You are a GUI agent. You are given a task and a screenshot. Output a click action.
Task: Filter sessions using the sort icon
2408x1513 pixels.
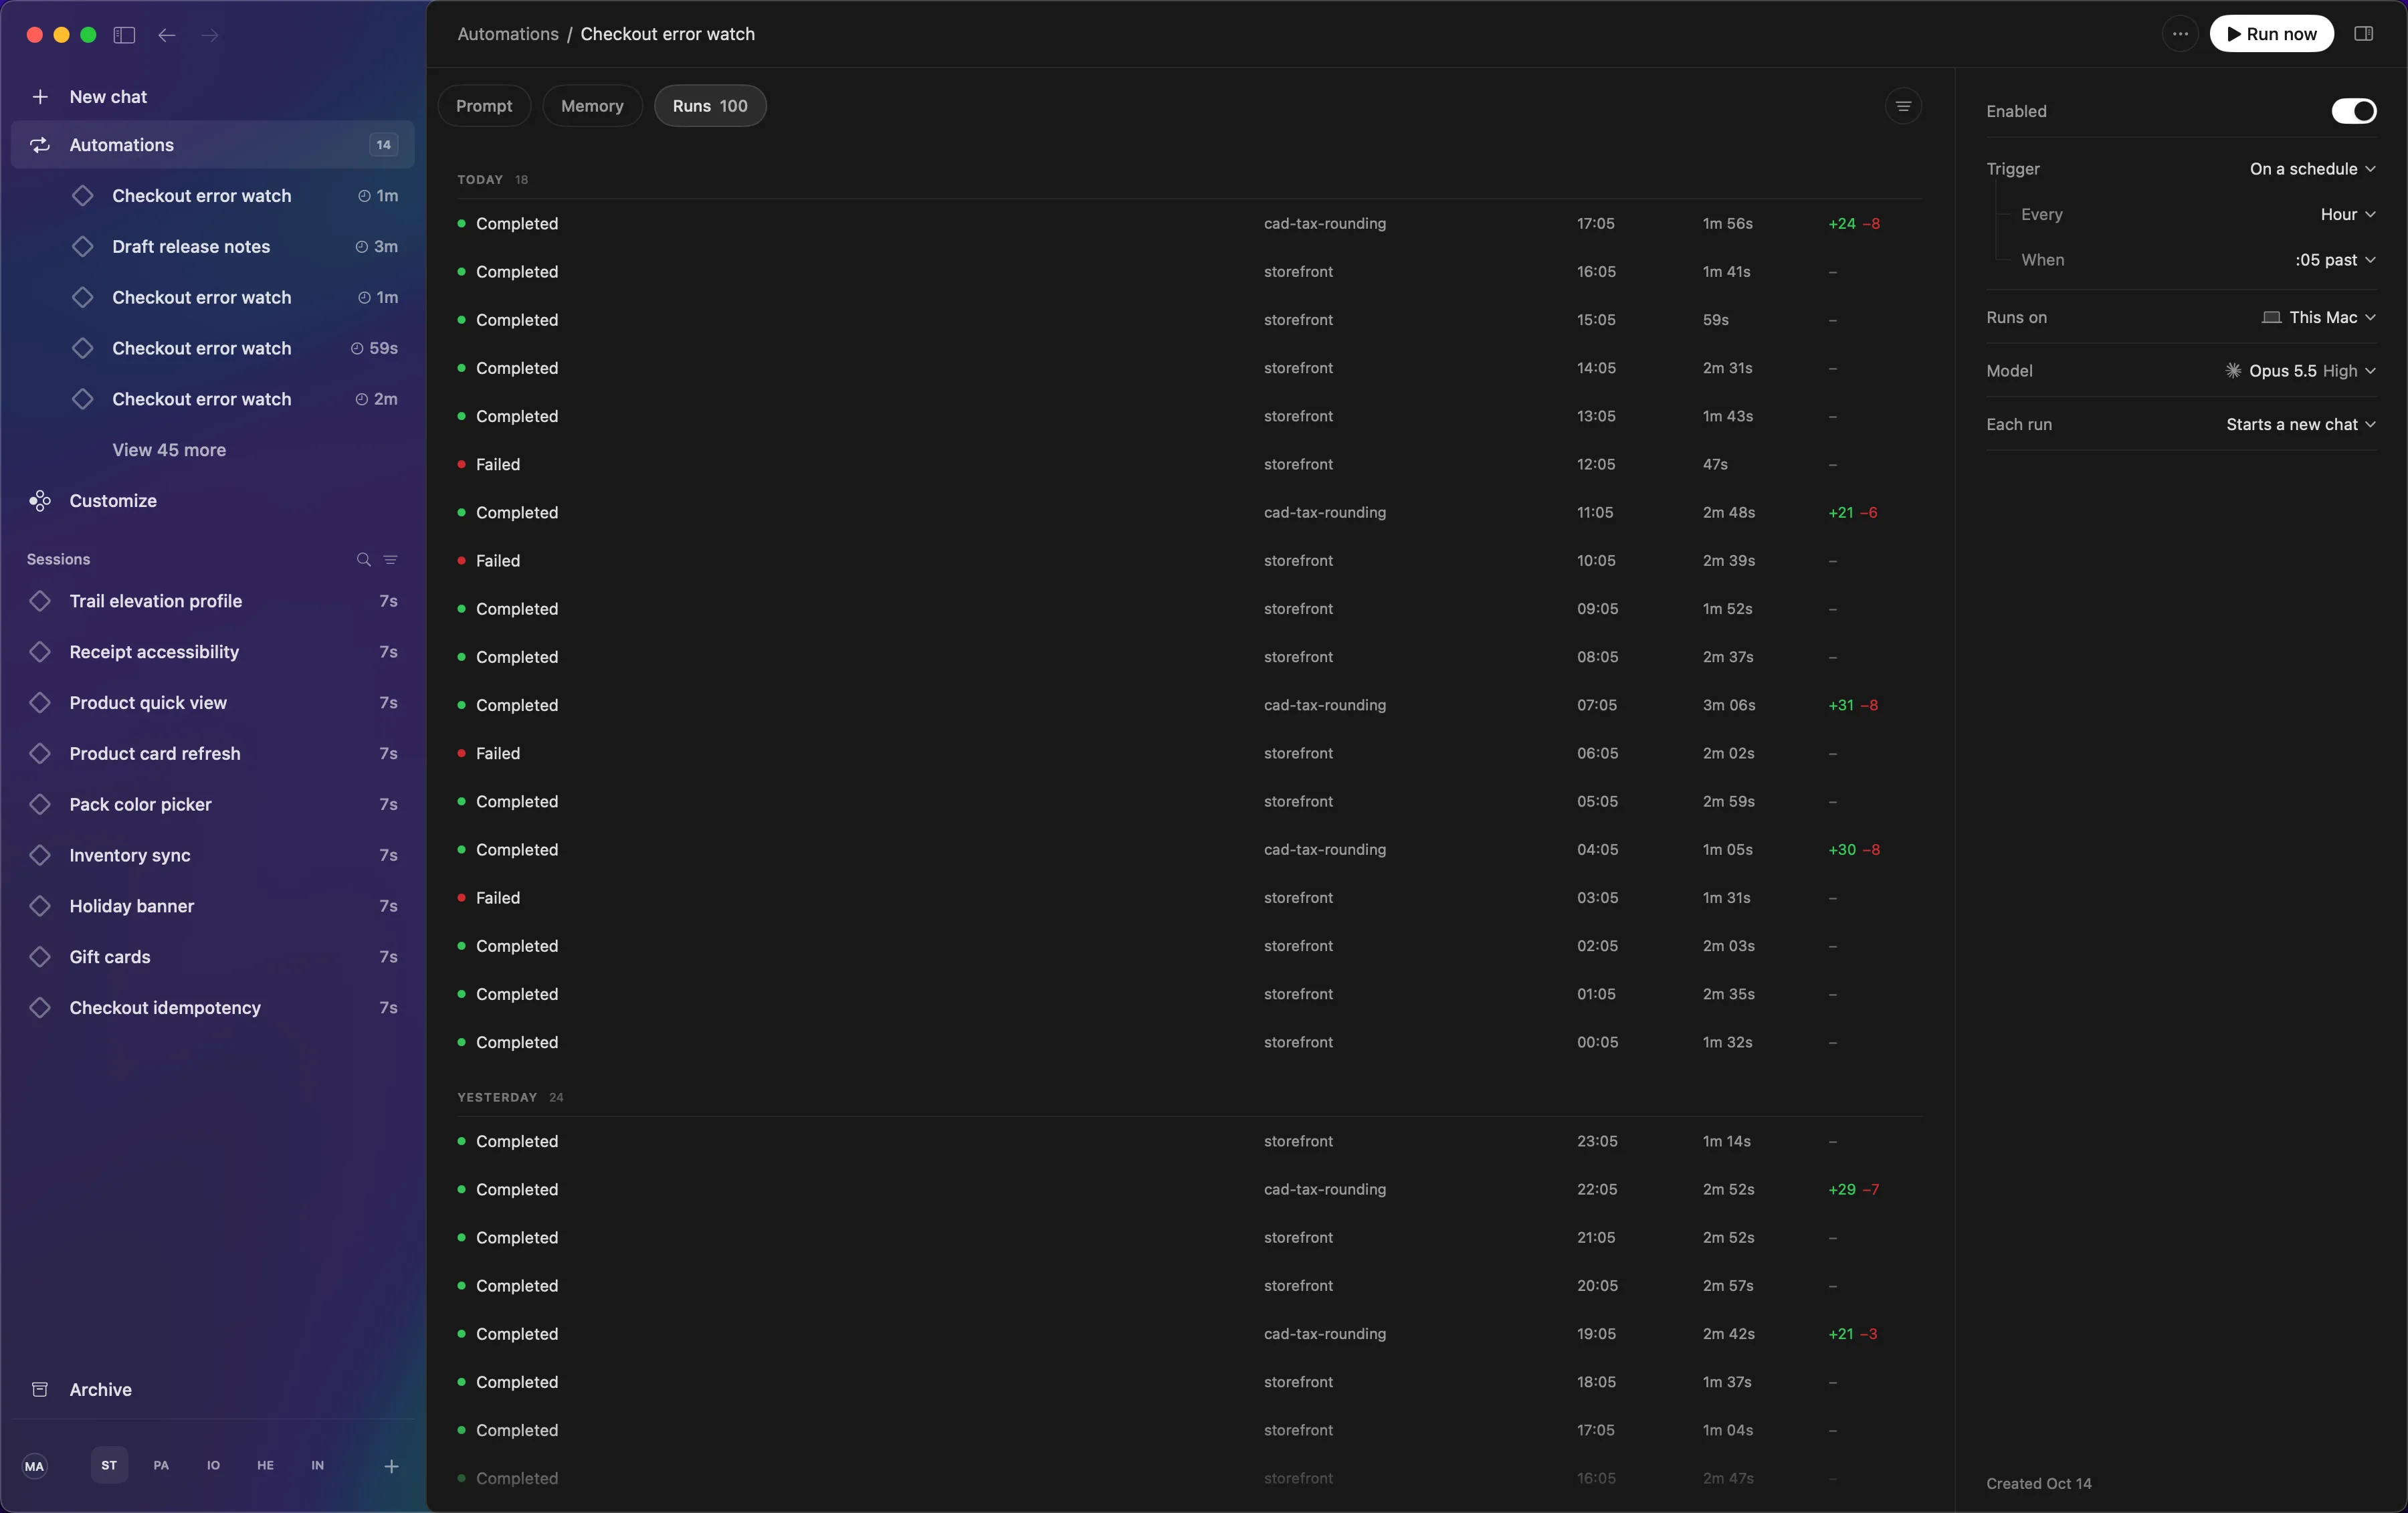click(391, 559)
